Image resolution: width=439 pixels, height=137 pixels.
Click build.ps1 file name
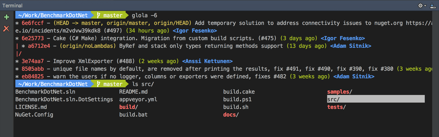pyautogui.click(x=237, y=99)
